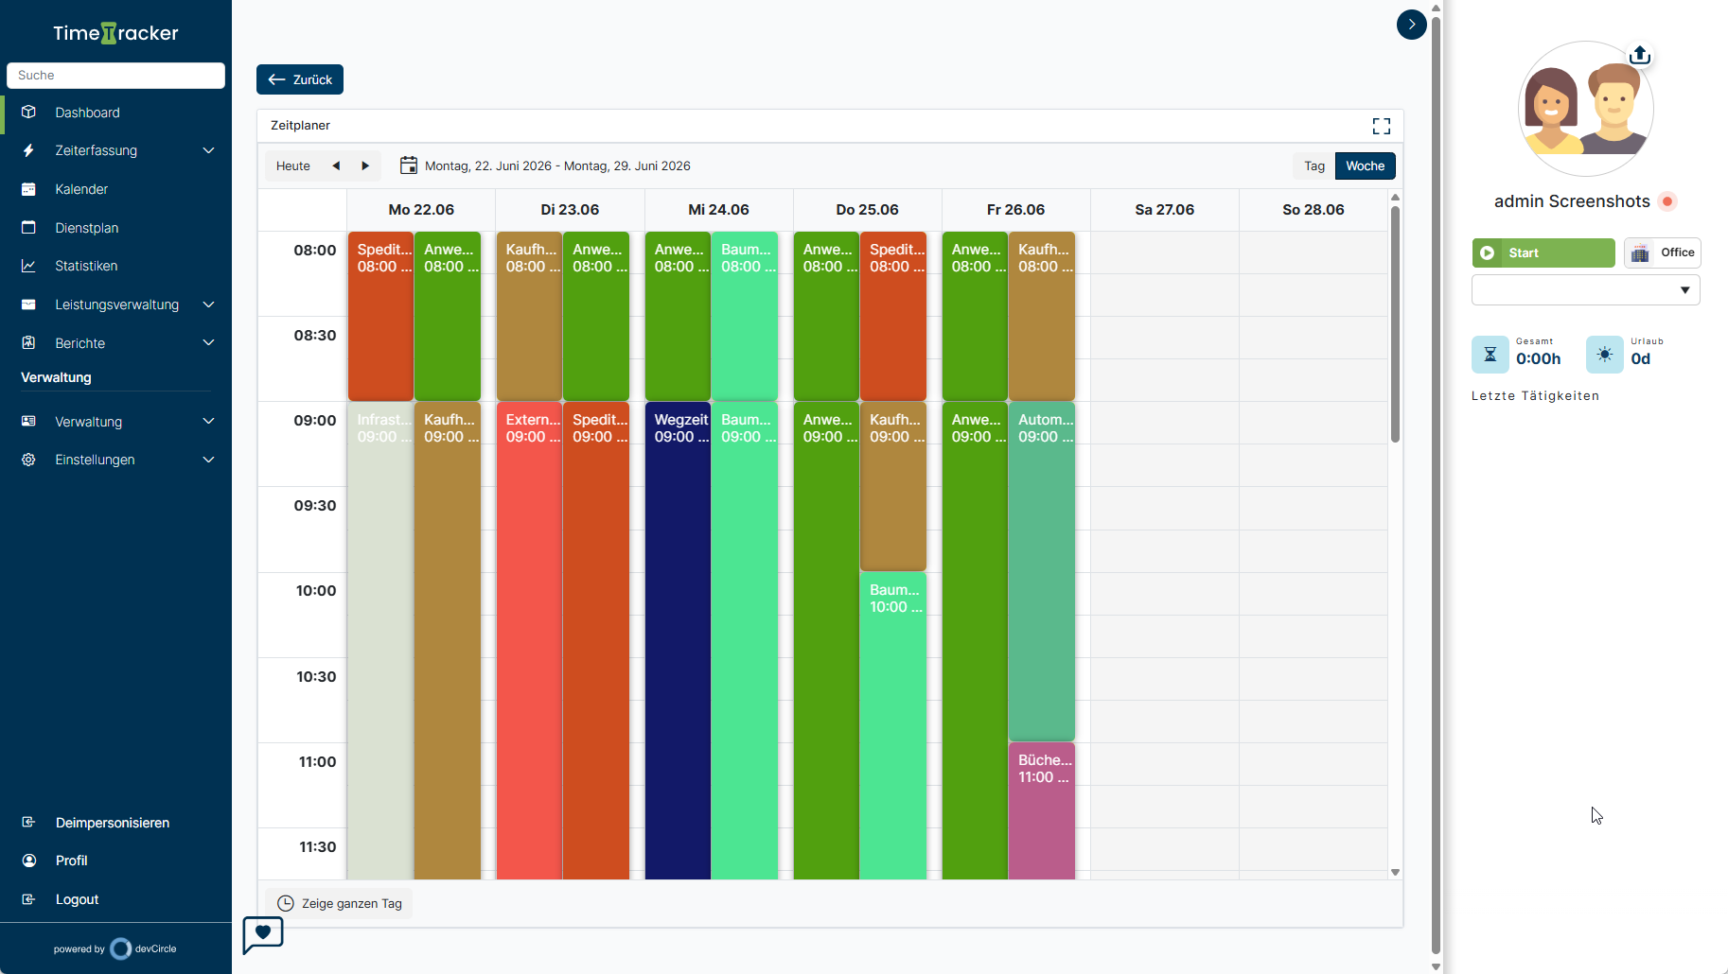Expand the Berichte submenu chevron

(x=209, y=343)
